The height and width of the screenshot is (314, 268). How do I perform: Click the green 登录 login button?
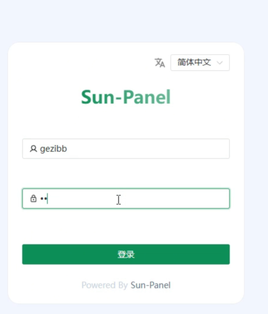[x=126, y=254]
